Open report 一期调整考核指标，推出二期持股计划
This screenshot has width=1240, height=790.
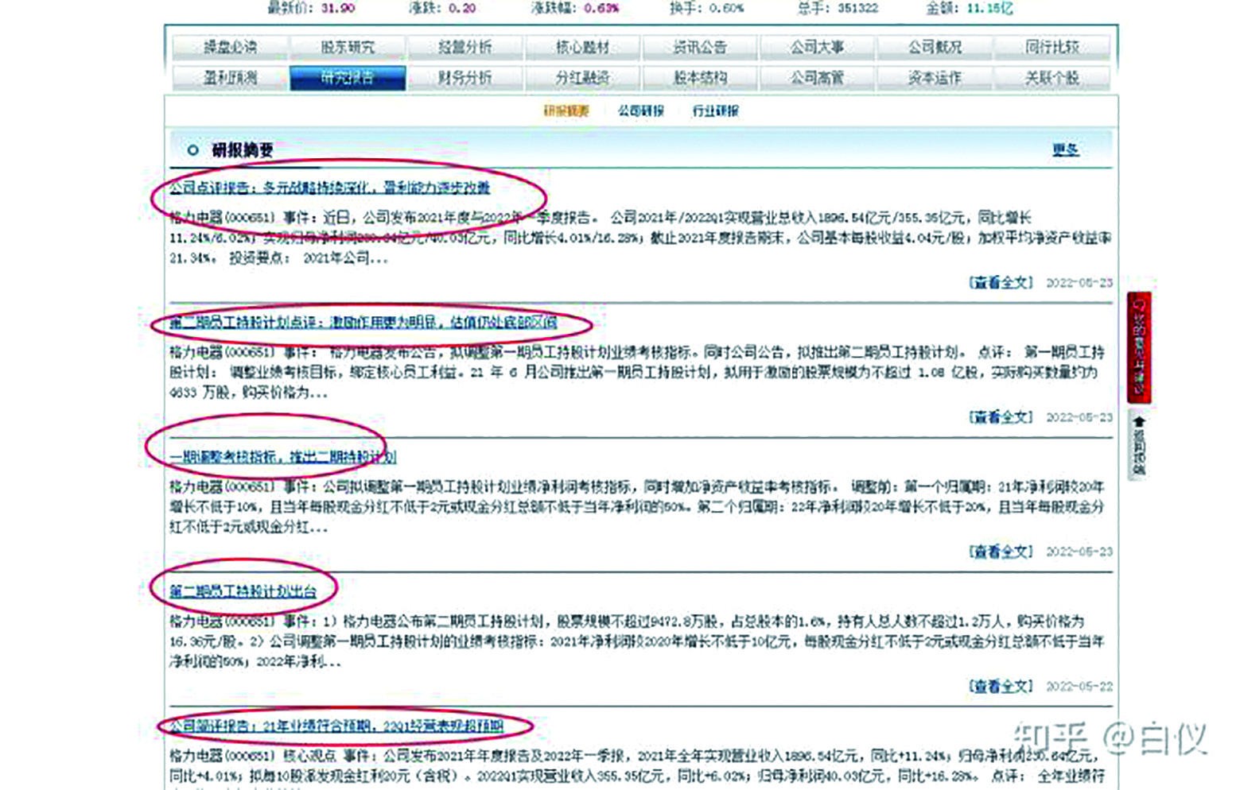pos(282,457)
